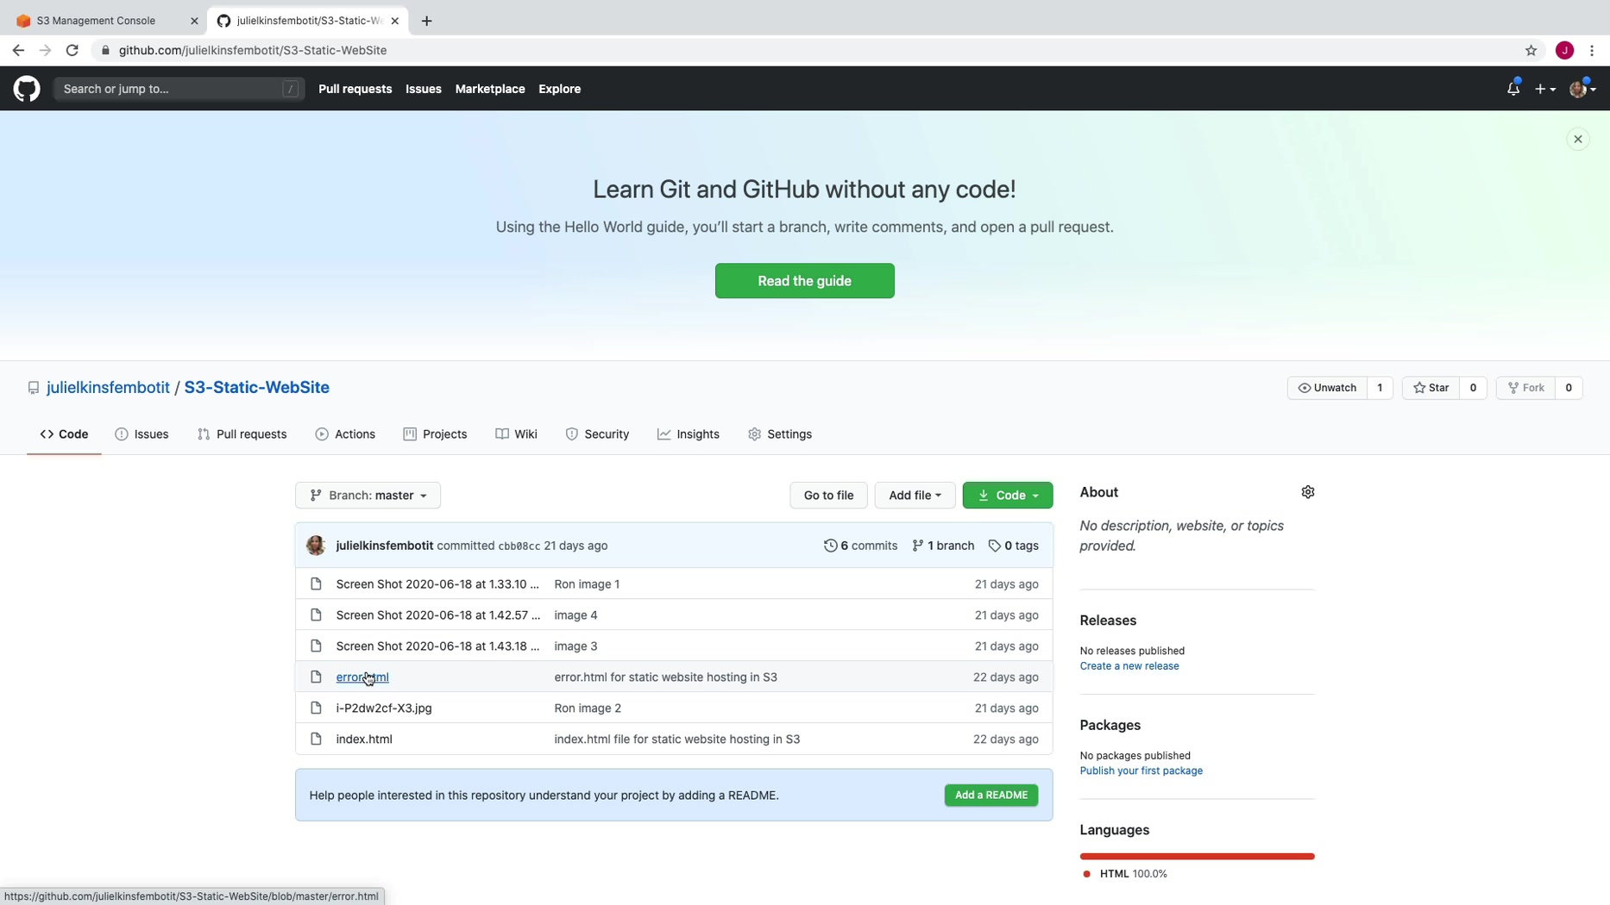
Task: Click the Add a README button
Action: (x=991, y=795)
